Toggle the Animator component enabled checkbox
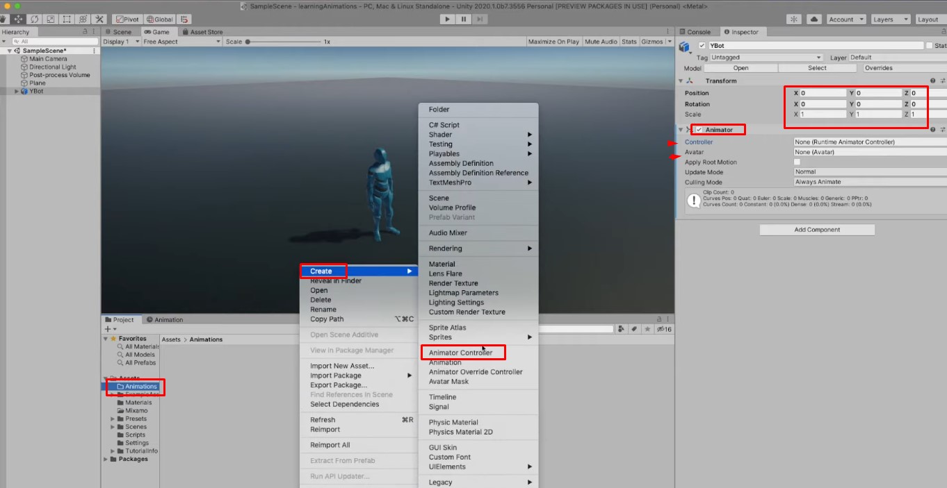Image resolution: width=947 pixels, height=488 pixels. pos(699,129)
